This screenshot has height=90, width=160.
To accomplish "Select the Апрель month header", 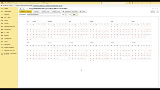I will click(91, 21).
